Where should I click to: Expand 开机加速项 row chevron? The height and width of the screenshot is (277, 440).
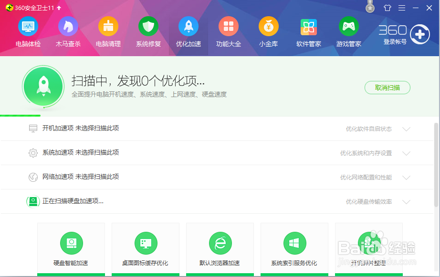(406, 129)
